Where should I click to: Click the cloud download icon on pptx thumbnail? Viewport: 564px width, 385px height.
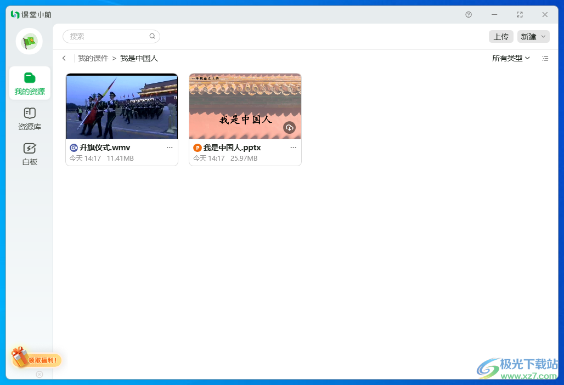pos(289,128)
